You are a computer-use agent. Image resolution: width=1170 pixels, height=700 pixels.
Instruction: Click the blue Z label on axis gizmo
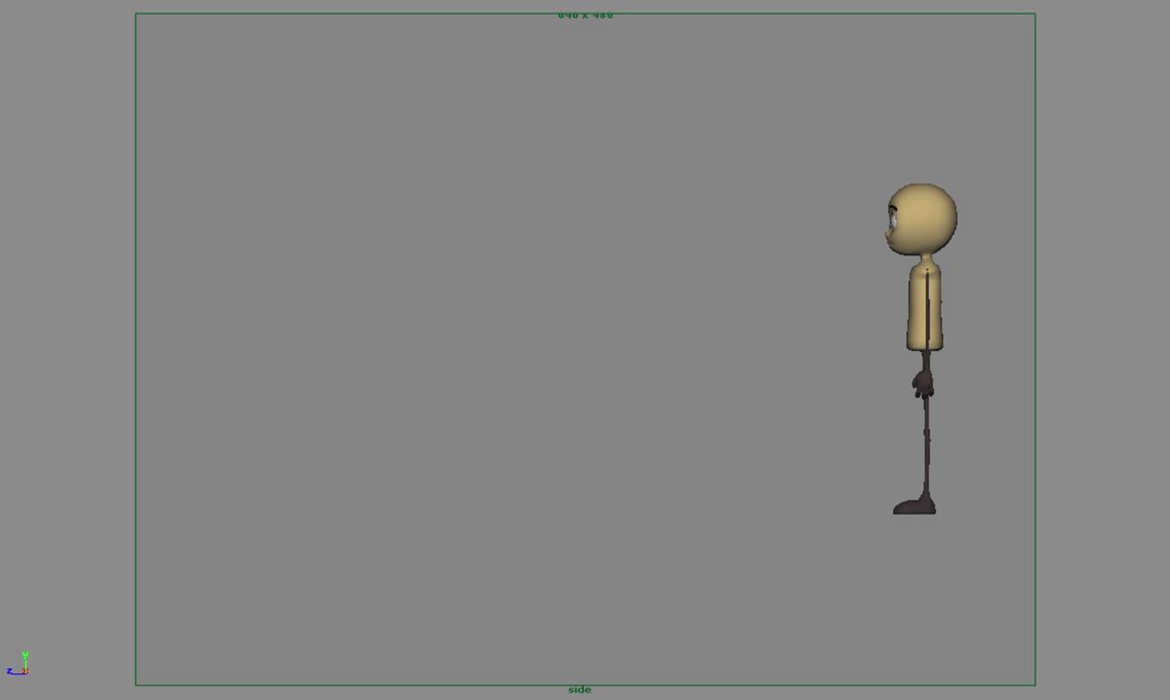(9, 671)
